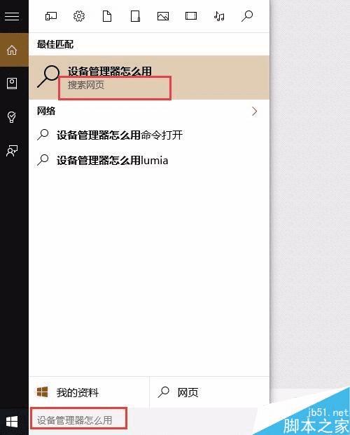Switch to 我的资料 tab
The height and width of the screenshot is (435, 350).
point(89,393)
